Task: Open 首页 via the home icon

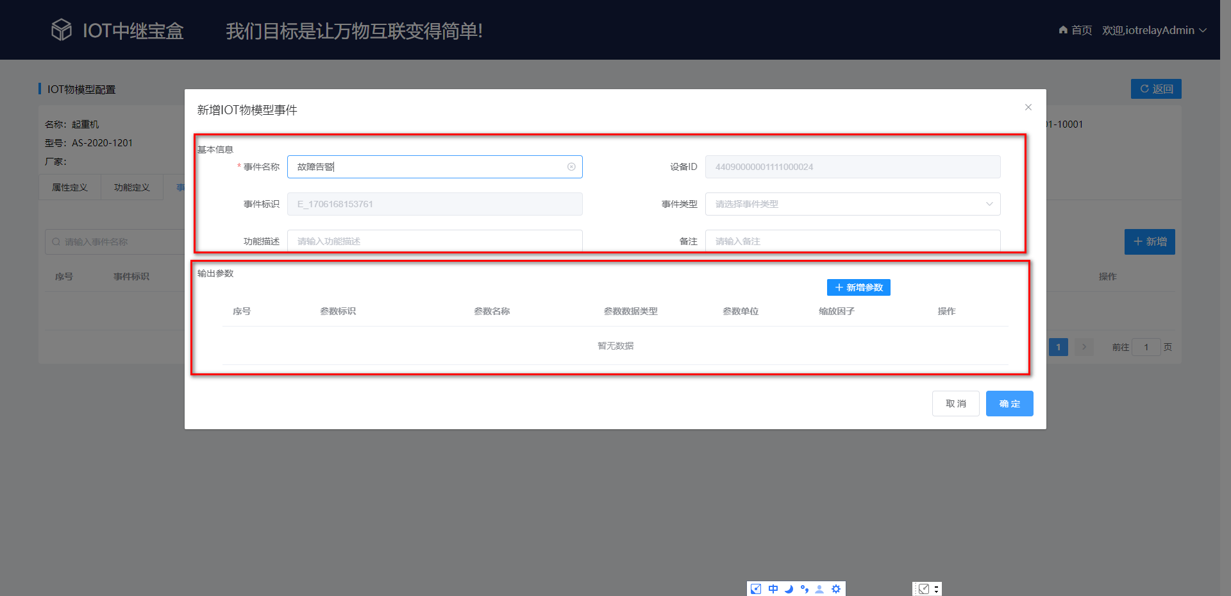Action: tap(1062, 30)
